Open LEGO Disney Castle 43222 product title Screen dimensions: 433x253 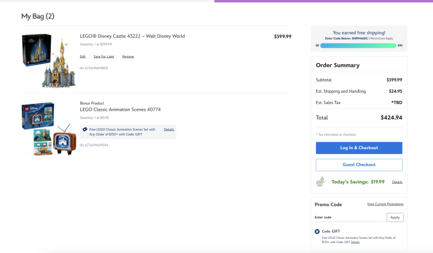tap(132, 36)
